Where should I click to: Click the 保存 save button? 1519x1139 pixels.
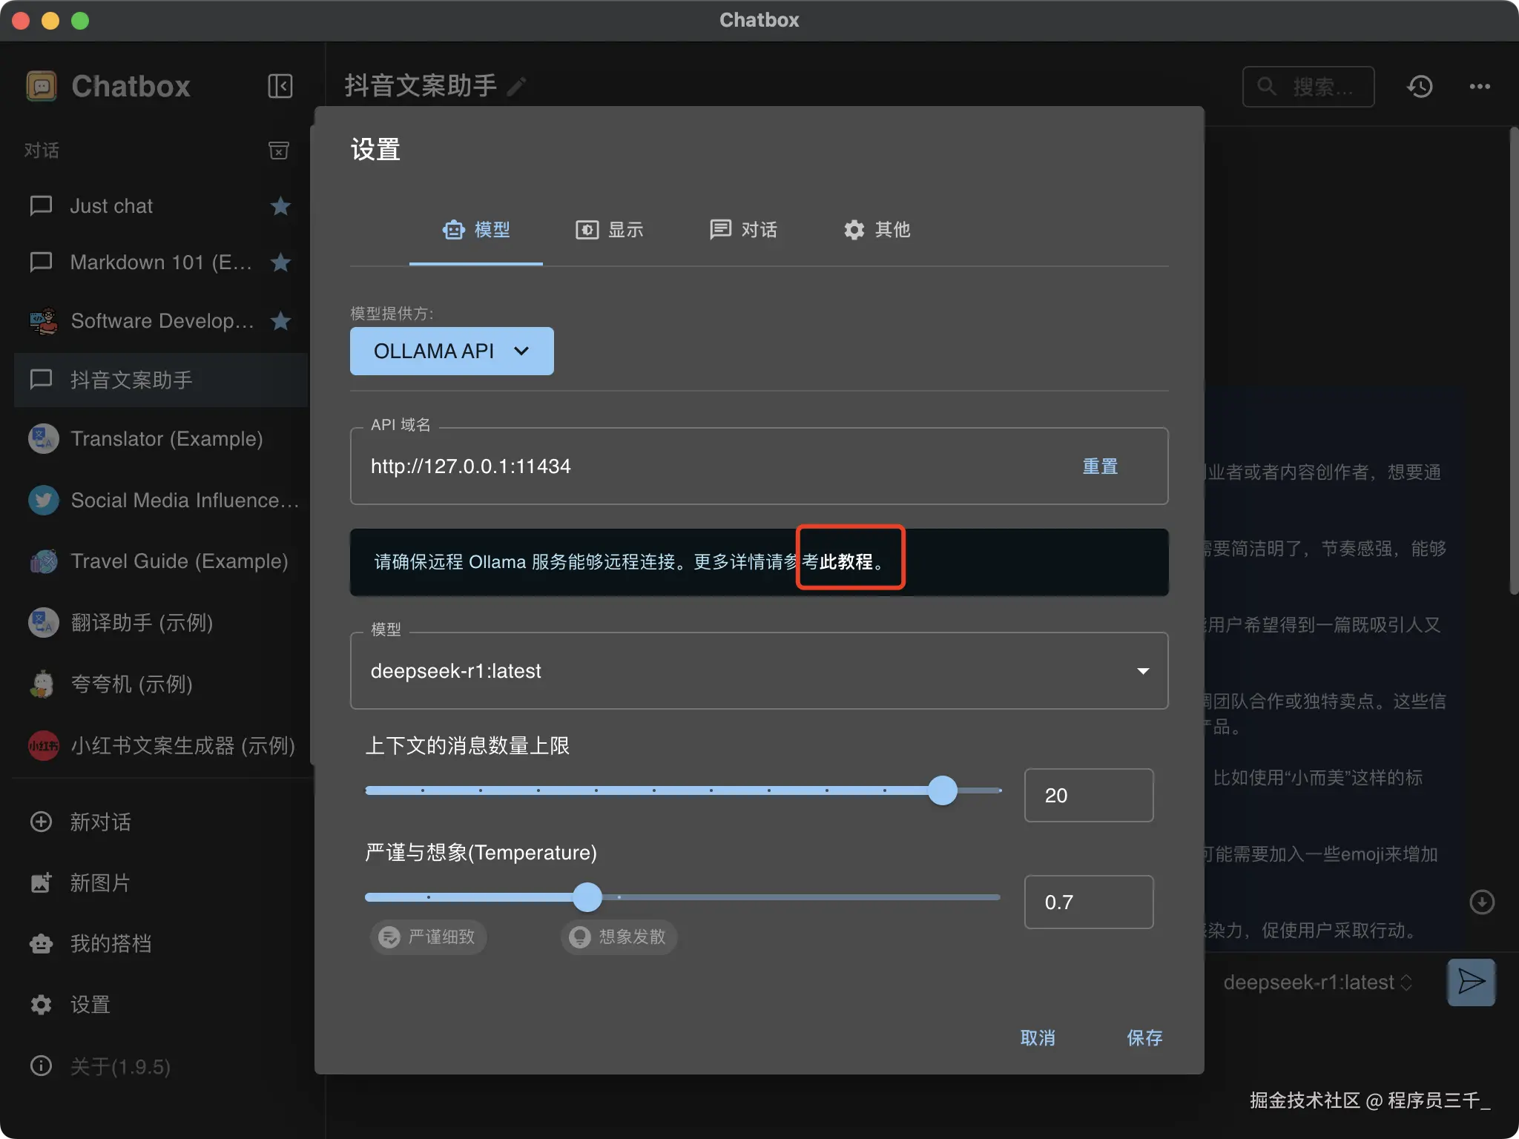click(1144, 1037)
